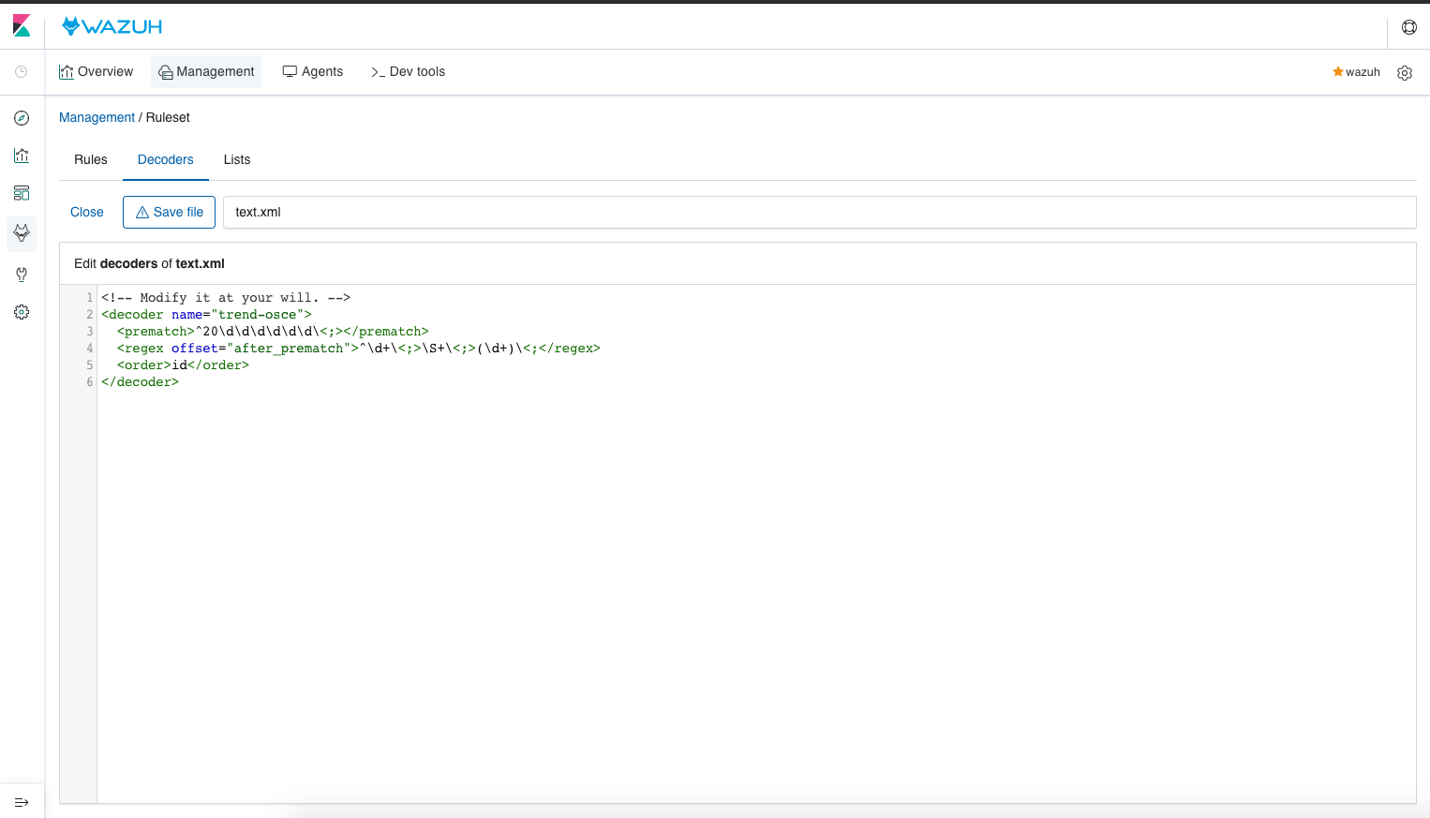1430x818 pixels.
Task: Open Stack Management gear icon in sidebar
Action: pos(22,312)
